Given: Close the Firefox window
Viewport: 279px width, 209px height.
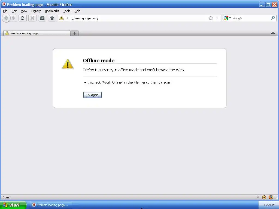Looking at the screenshot, I should point(275,4).
